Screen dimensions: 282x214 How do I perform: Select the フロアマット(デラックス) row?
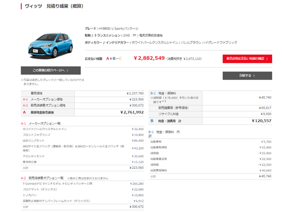tap(83, 189)
